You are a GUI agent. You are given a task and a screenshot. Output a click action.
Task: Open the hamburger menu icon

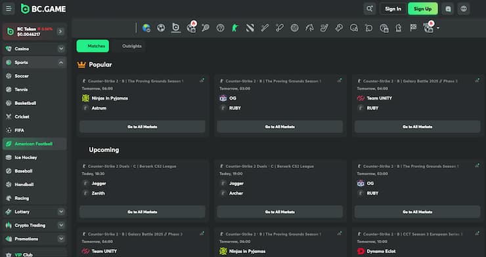point(9,9)
